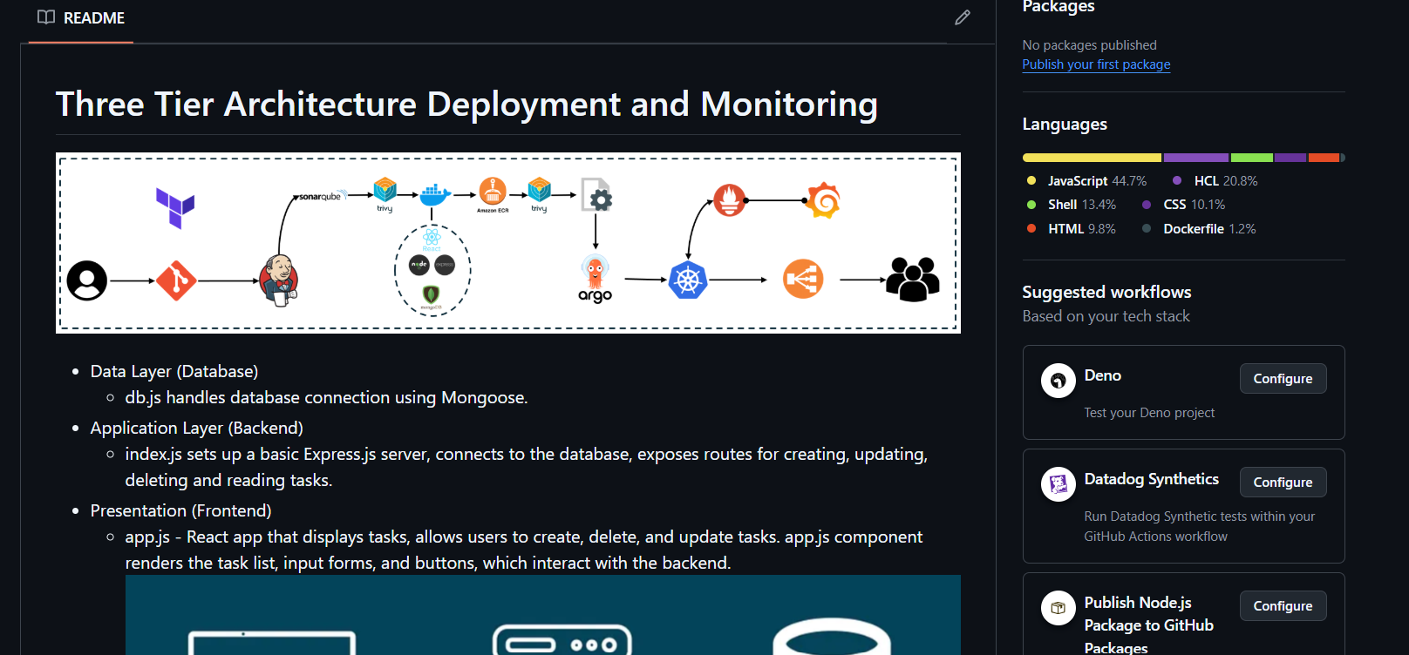Select the CSS language link
This screenshot has height=655, width=1409.
pos(1193,205)
